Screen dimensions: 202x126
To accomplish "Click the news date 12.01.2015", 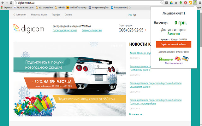I will click(x=135, y=58).
